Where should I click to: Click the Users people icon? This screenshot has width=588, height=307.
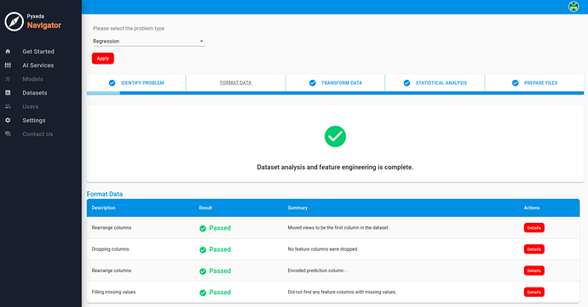tap(8, 106)
